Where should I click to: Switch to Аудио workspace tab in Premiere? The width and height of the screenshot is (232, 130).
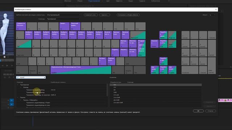point(130,1)
